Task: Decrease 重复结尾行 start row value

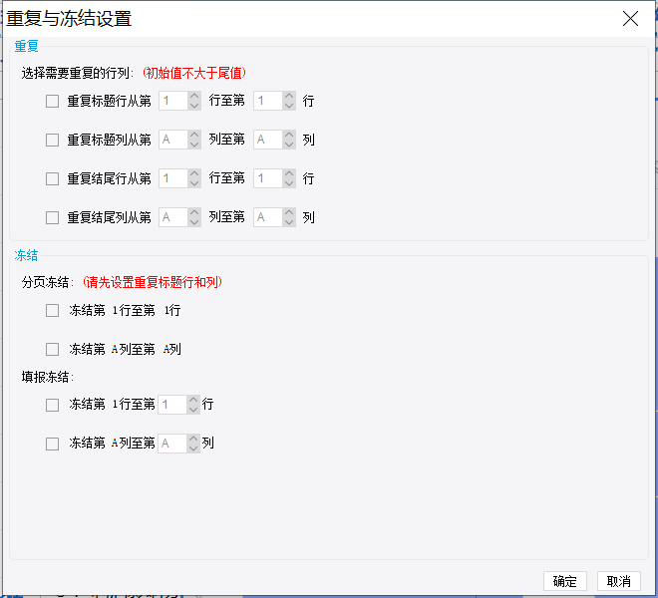Action: [194, 183]
